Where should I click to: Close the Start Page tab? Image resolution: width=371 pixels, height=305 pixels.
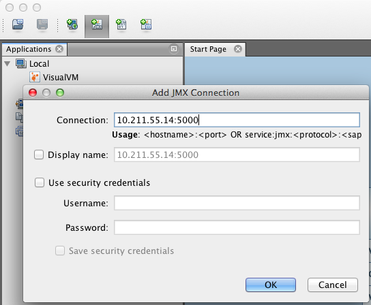click(238, 49)
